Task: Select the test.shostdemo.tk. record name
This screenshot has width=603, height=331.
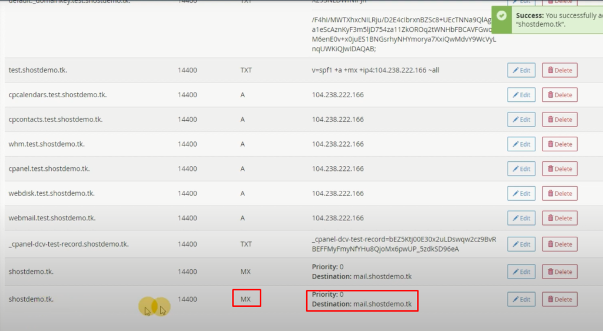Action: click(38, 70)
